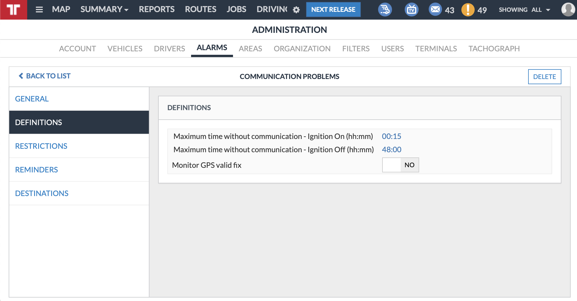Switch to the Tachograph tab

point(494,48)
